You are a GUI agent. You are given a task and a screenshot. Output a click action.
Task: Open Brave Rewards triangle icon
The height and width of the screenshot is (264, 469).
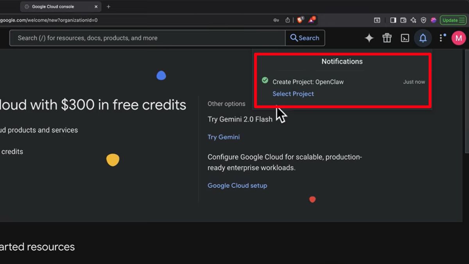coord(311,20)
